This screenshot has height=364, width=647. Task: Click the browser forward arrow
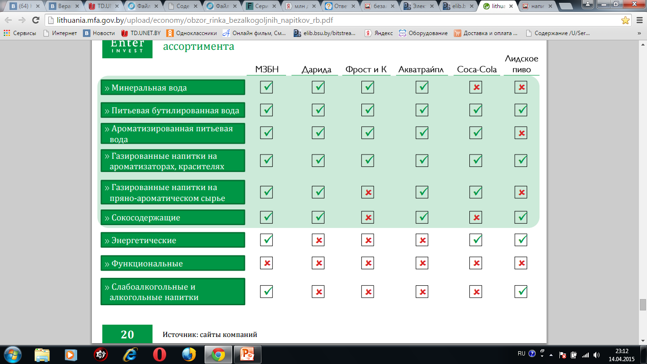[x=22, y=20]
